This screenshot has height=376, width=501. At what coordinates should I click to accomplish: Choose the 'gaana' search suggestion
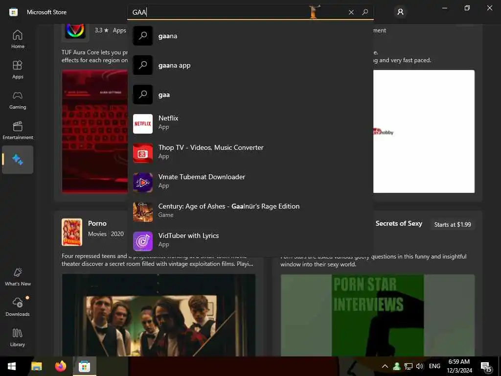pyautogui.click(x=250, y=36)
